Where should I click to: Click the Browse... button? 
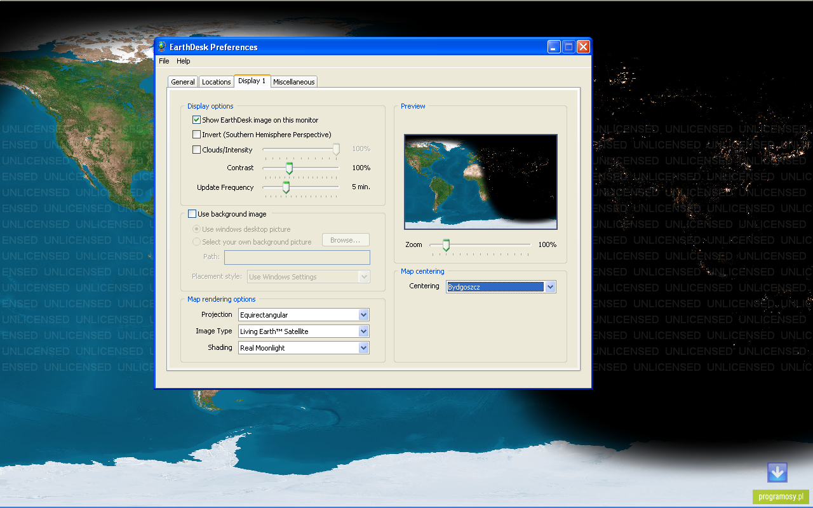click(346, 240)
